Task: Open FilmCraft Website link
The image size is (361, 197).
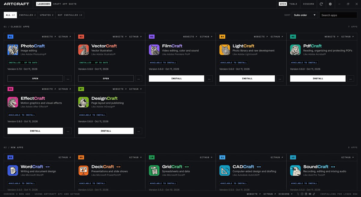Action: 190,37
